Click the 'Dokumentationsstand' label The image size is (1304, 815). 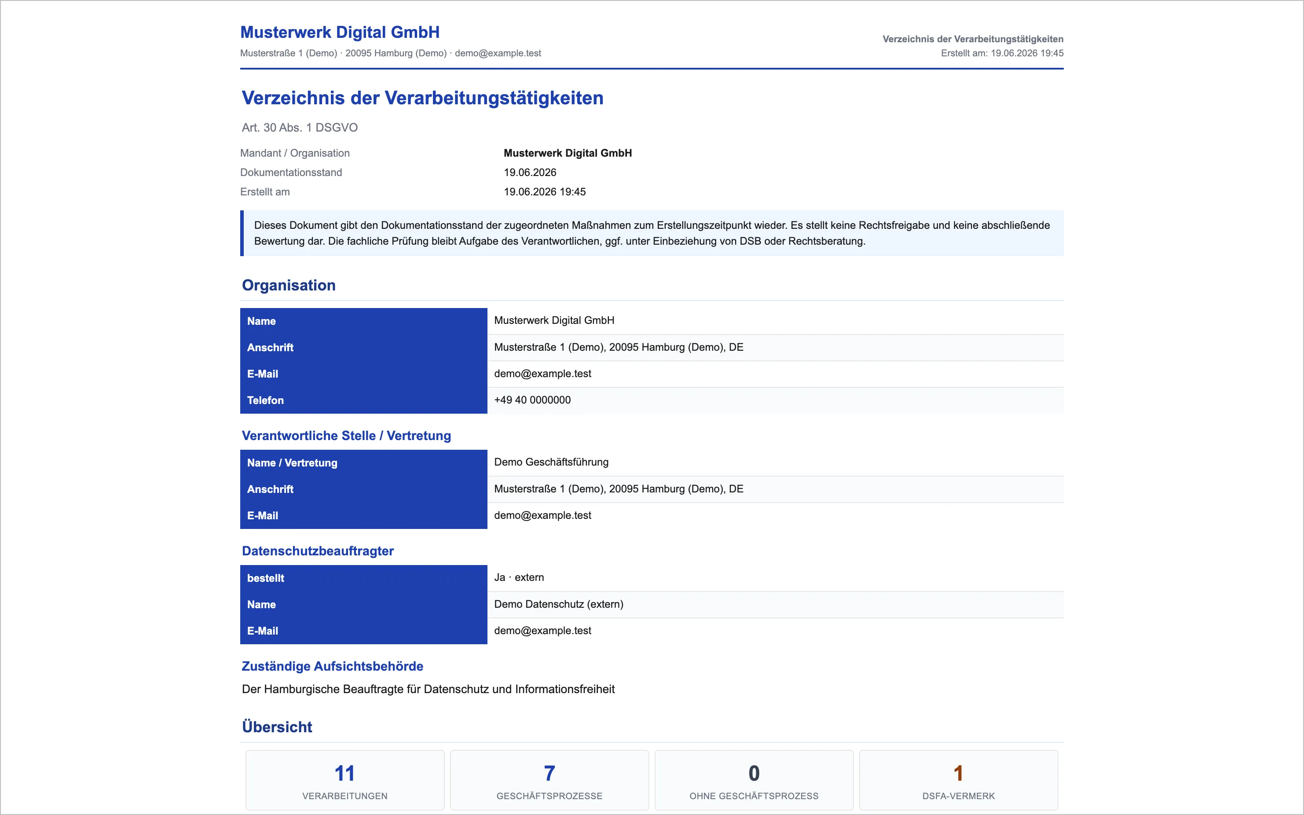pyautogui.click(x=291, y=173)
